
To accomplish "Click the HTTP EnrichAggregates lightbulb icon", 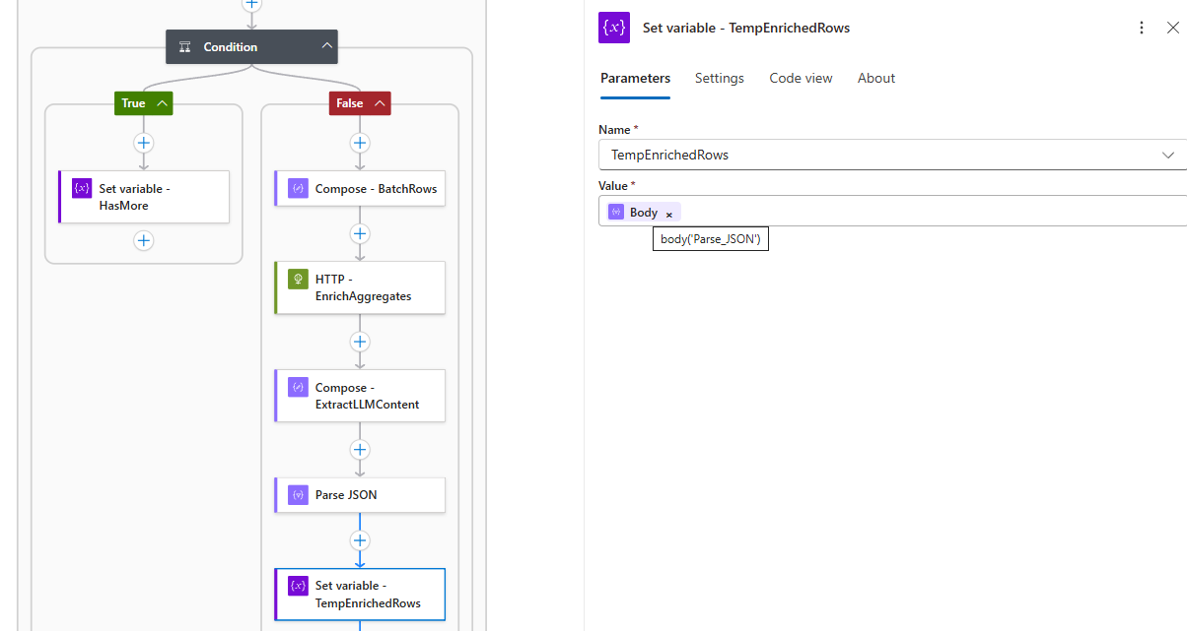I will click(x=298, y=280).
